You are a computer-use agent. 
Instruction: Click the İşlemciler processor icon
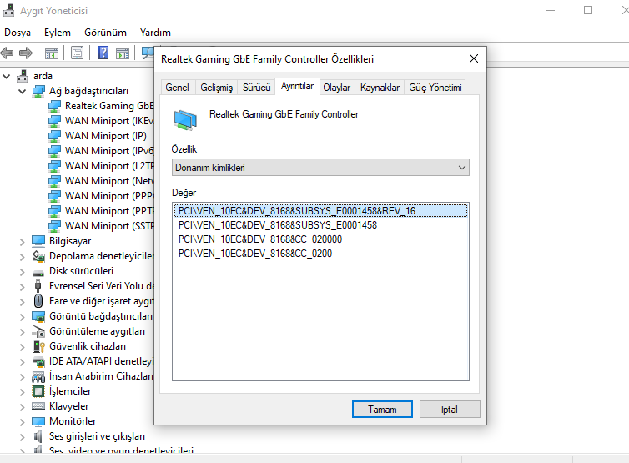pyautogui.click(x=38, y=391)
